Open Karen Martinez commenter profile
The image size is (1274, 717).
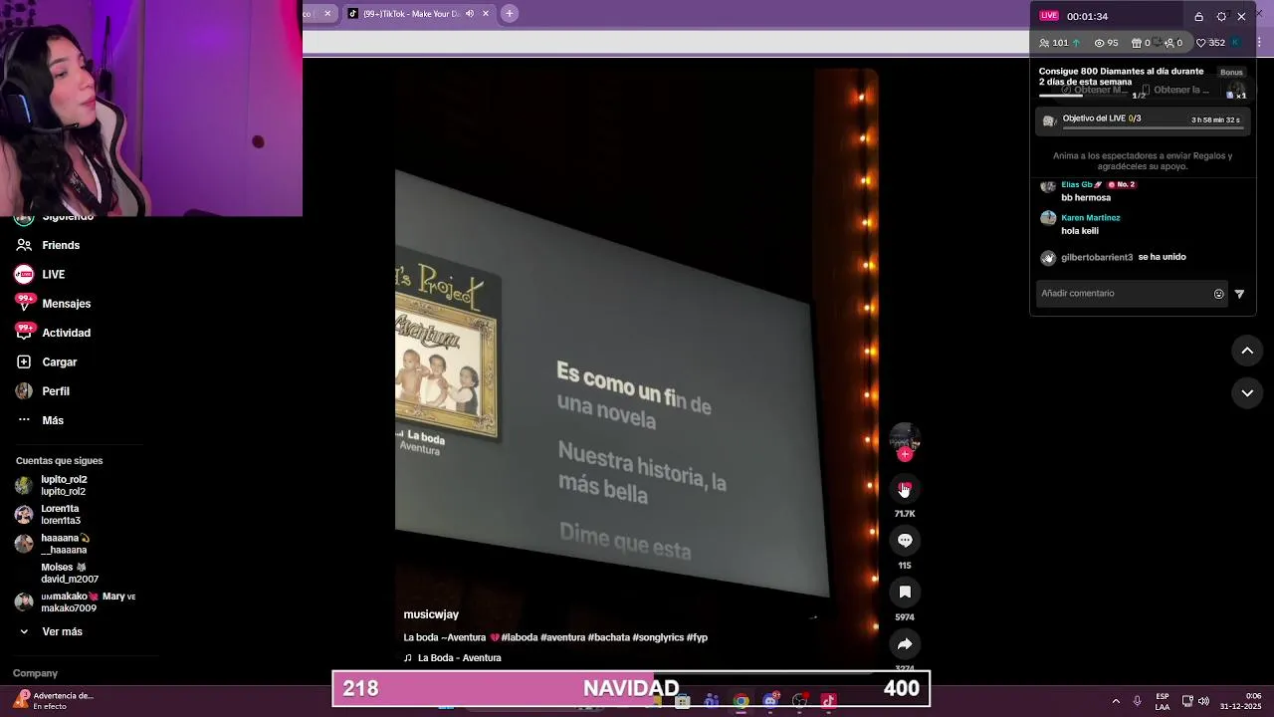point(1090,217)
